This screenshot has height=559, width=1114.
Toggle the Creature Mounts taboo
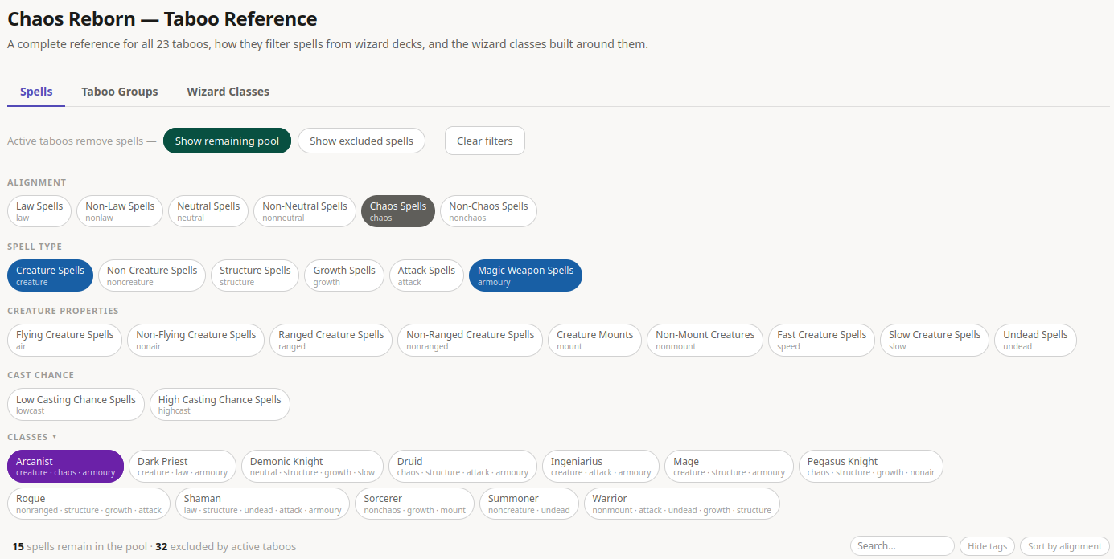595,340
